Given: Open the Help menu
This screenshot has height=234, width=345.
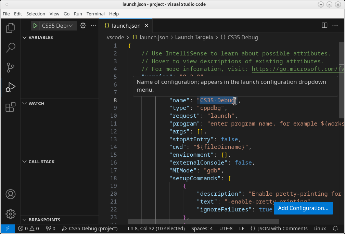Looking at the screenshot, I should [114, 14].
